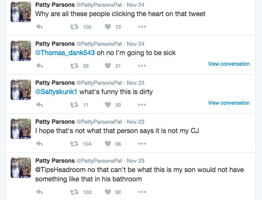Image resolution: width=262 pixels, height=200 pixels.
Task: Retweet the tweet with 28 retweets
Action: [74, 66]
